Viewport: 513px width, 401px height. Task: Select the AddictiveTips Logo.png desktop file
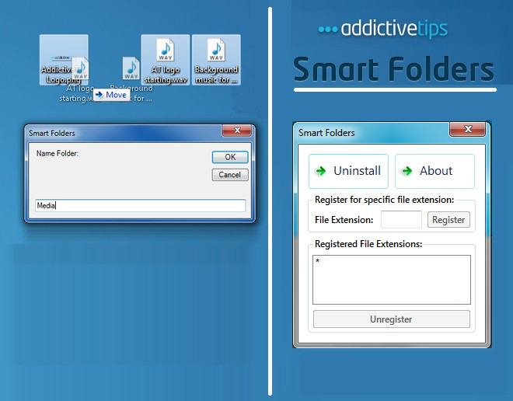tap(64, 60)
